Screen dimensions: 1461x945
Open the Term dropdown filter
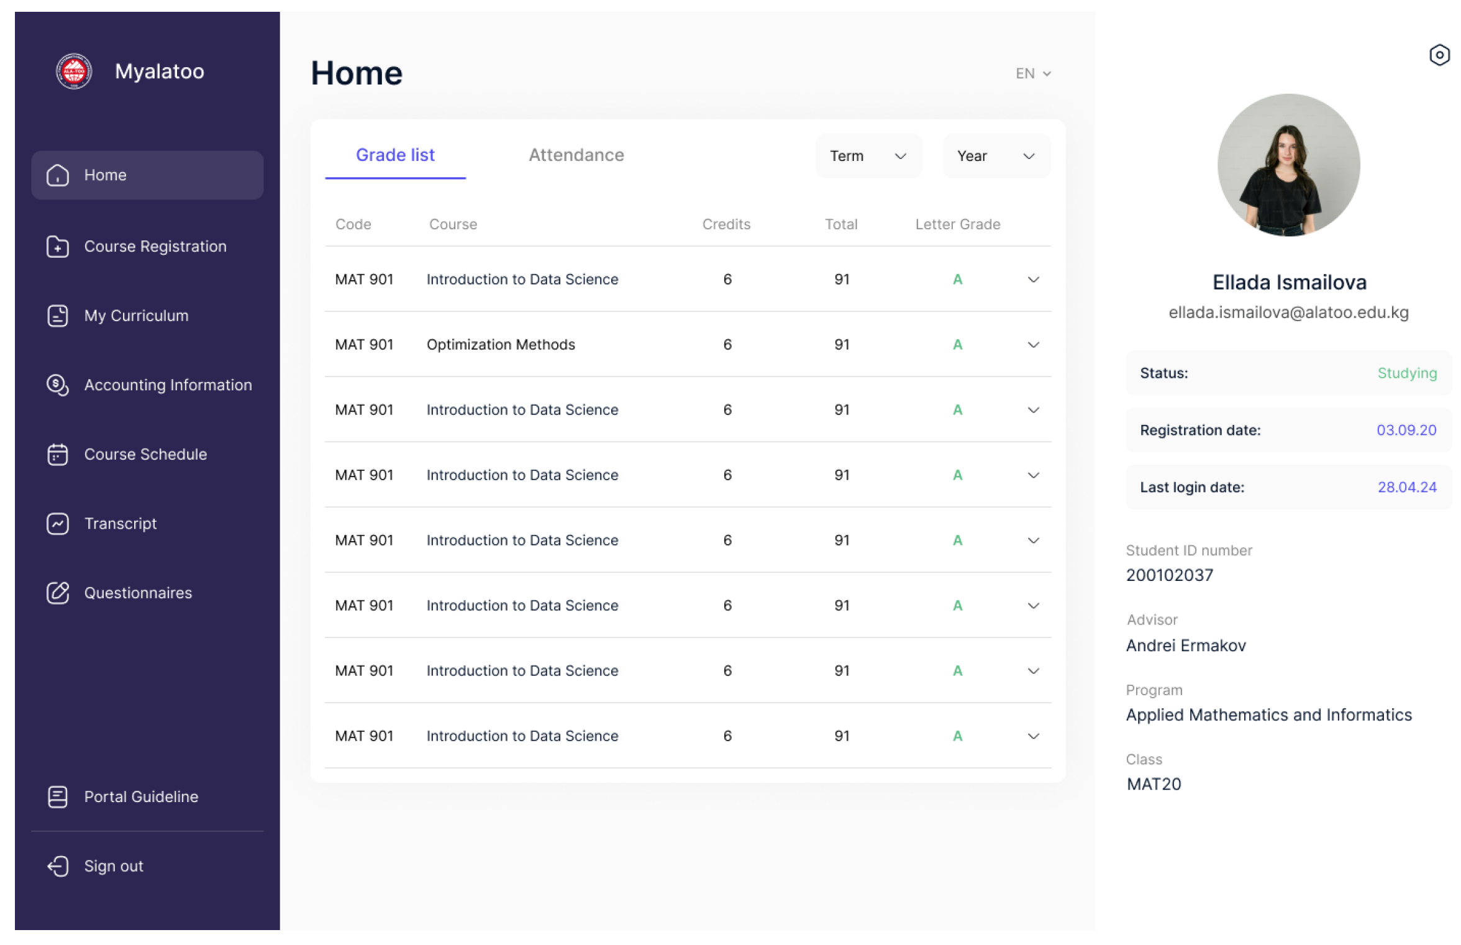pyautogui.click(x=868, y=156)
